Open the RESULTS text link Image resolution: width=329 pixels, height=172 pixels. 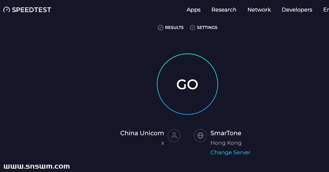174,28
